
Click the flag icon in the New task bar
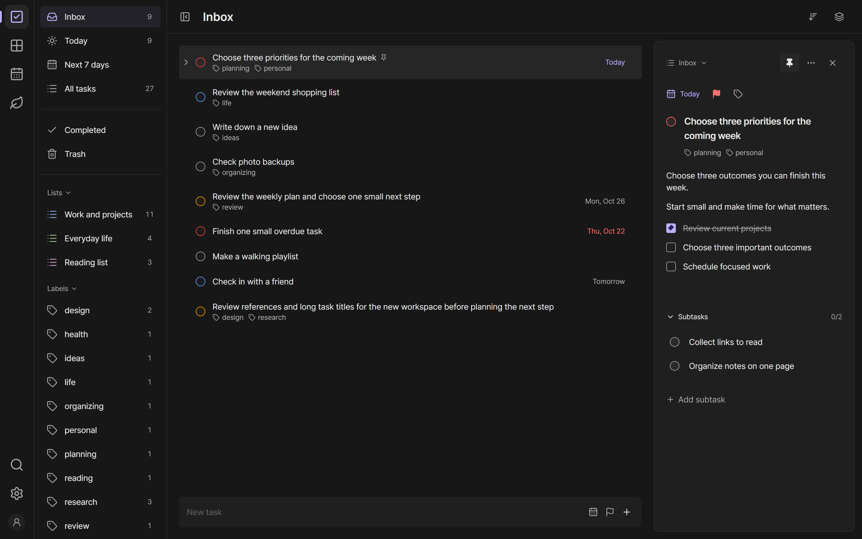point(610,512)
